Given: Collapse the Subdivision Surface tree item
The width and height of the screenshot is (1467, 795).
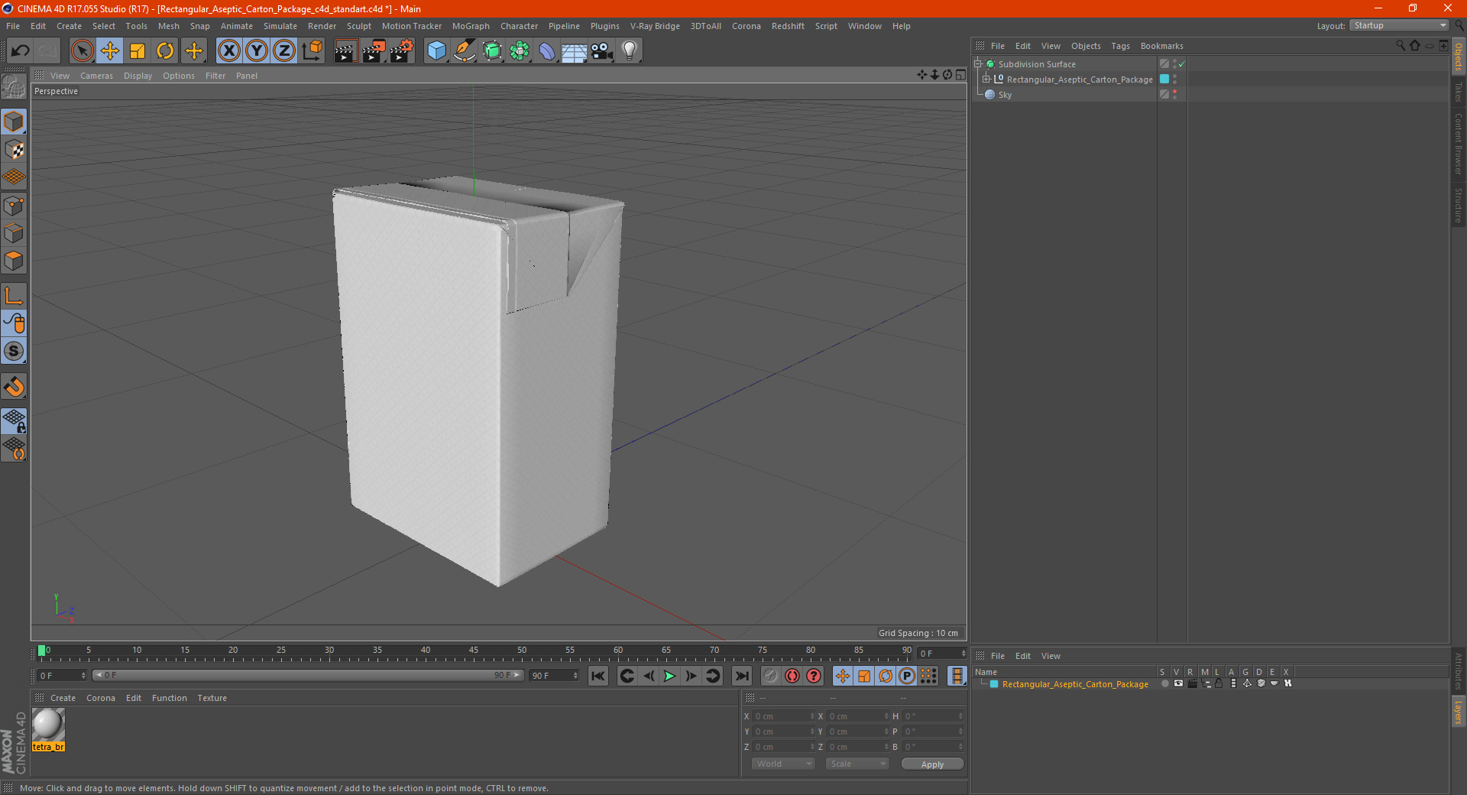Looking at the screenshot, I should 977,64.
